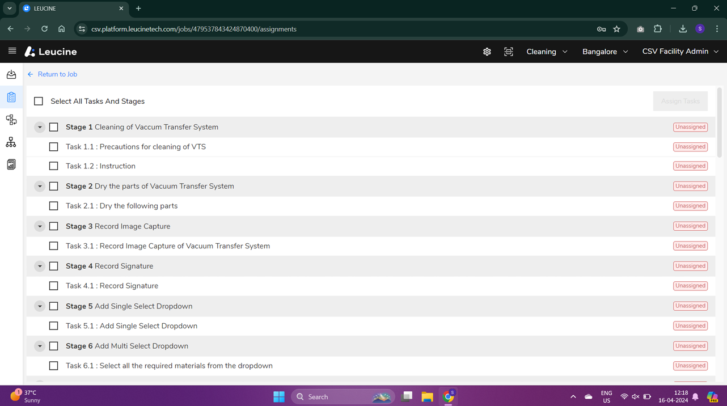
Task: Open Windows notifications bell
Action: [695, 396]
